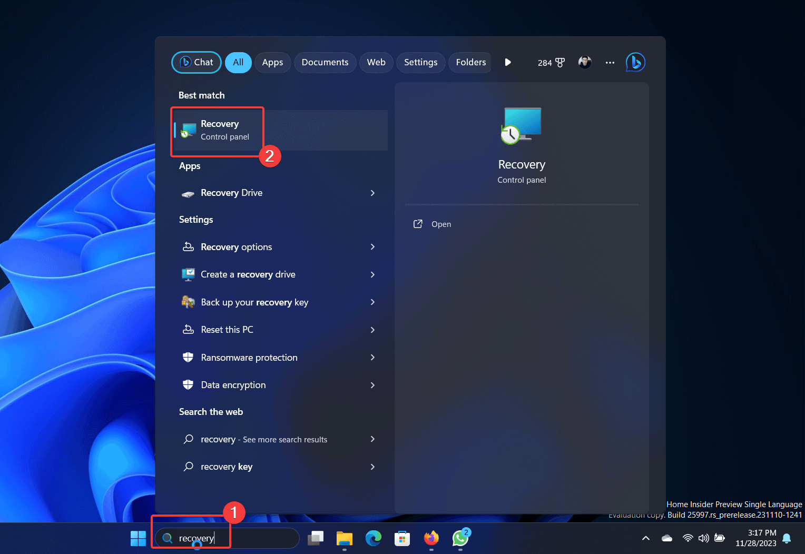The height and width of the screenshot is (554, 805).
Task: Click the Start menu button
Action: click(138, 538)
